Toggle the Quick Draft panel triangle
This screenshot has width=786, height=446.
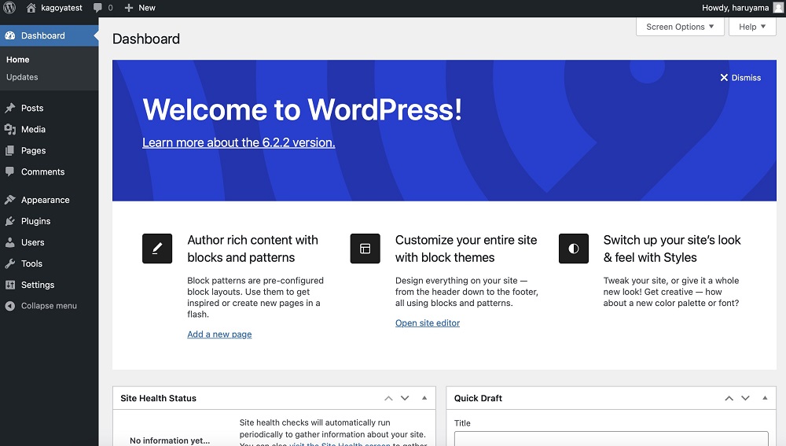point(765,399)
